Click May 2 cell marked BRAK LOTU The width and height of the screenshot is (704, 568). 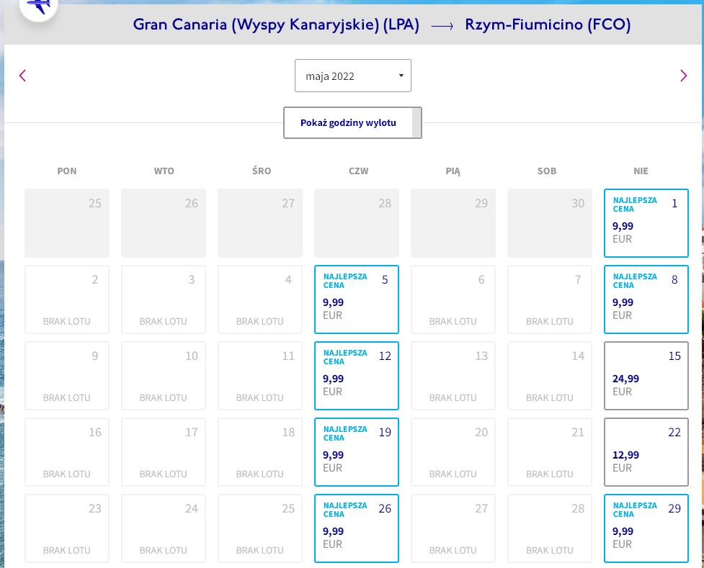coord(67,299)
